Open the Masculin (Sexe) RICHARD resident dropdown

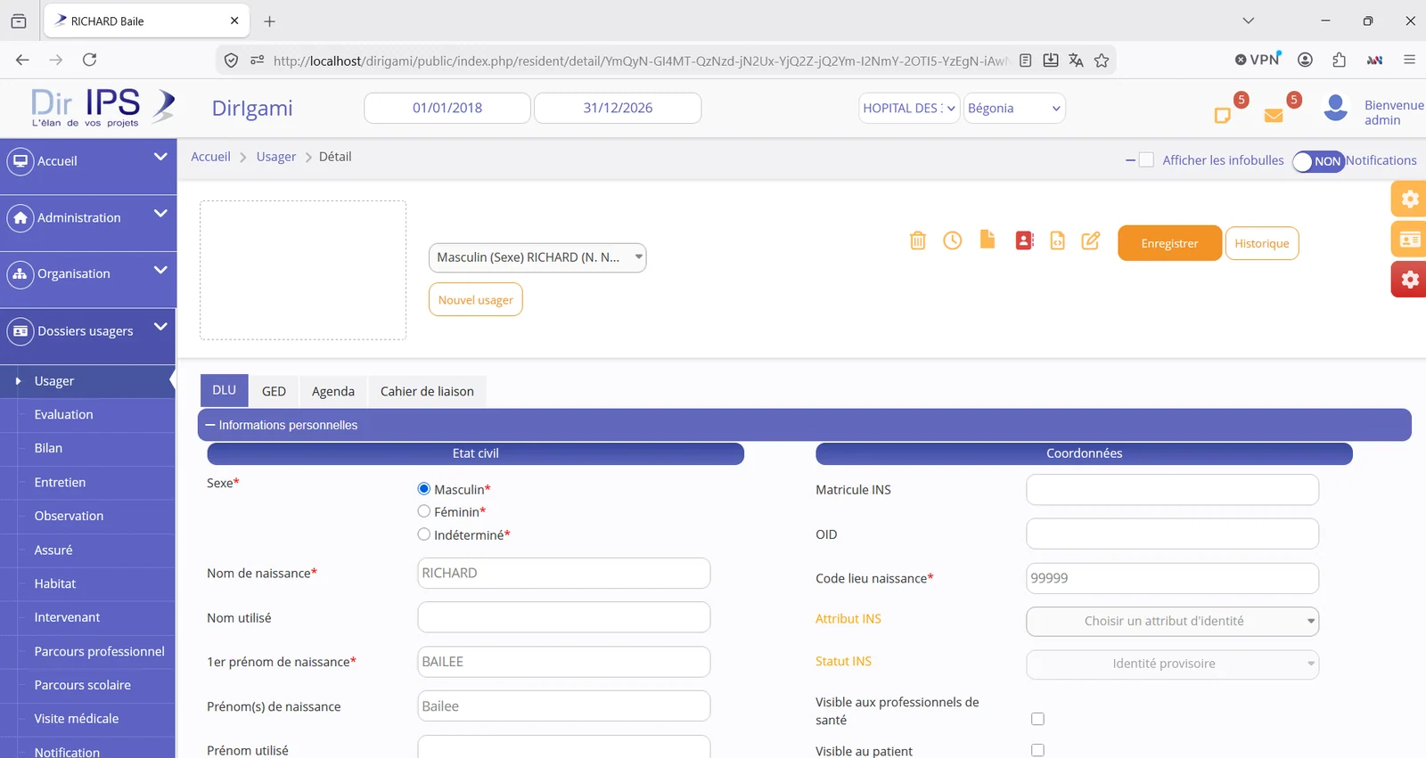point(537,257)
